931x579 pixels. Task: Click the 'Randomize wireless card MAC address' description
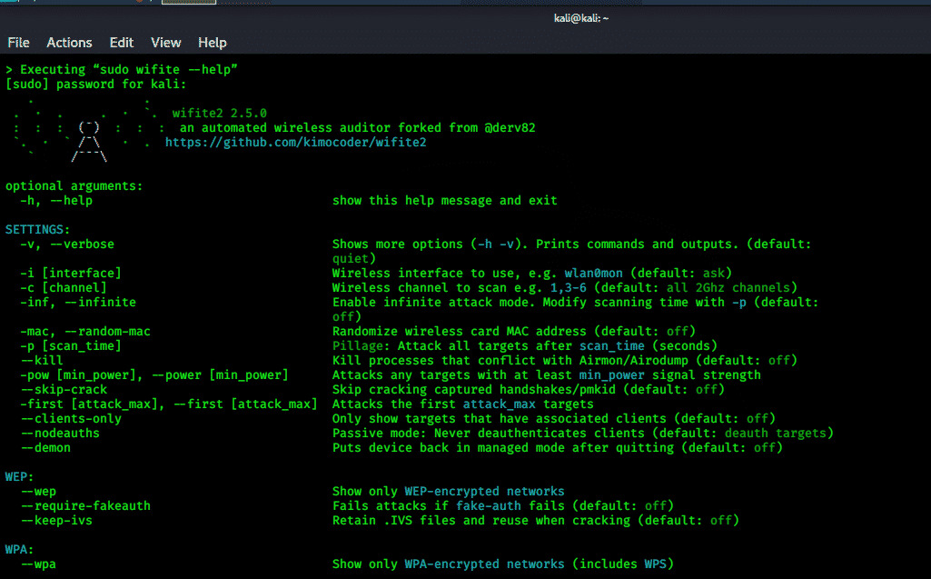click(513, 332)
